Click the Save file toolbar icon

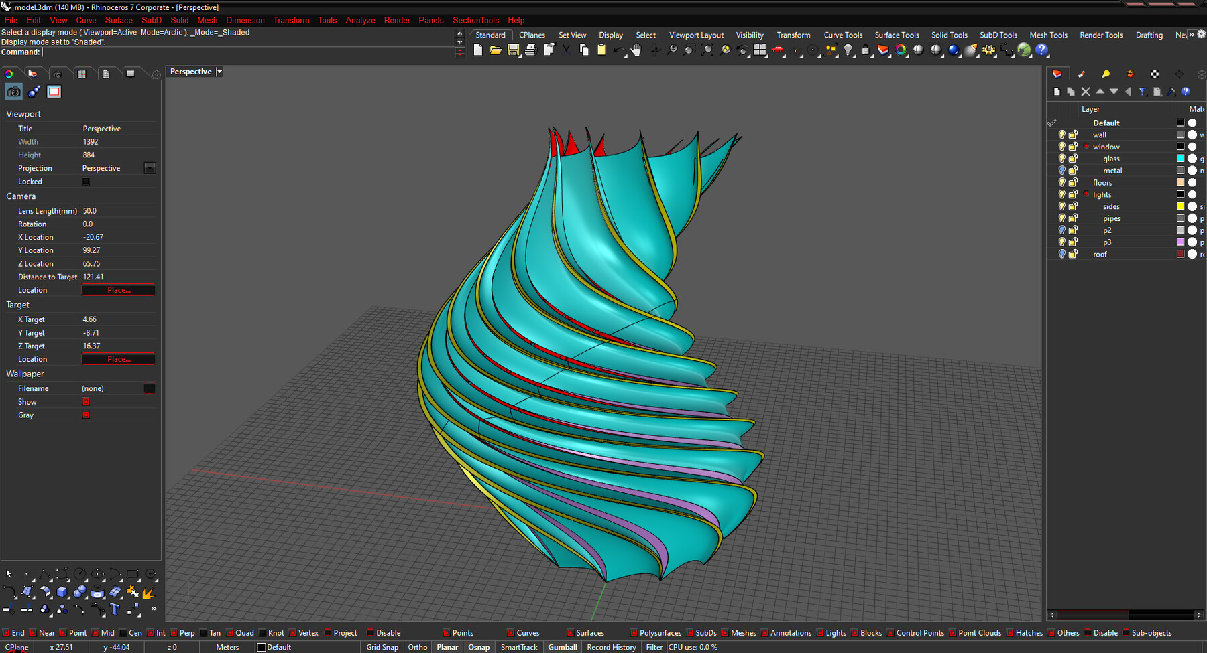point(513,50)
